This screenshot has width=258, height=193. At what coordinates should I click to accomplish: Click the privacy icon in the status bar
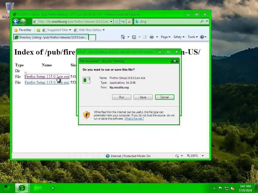coord(177,156)
